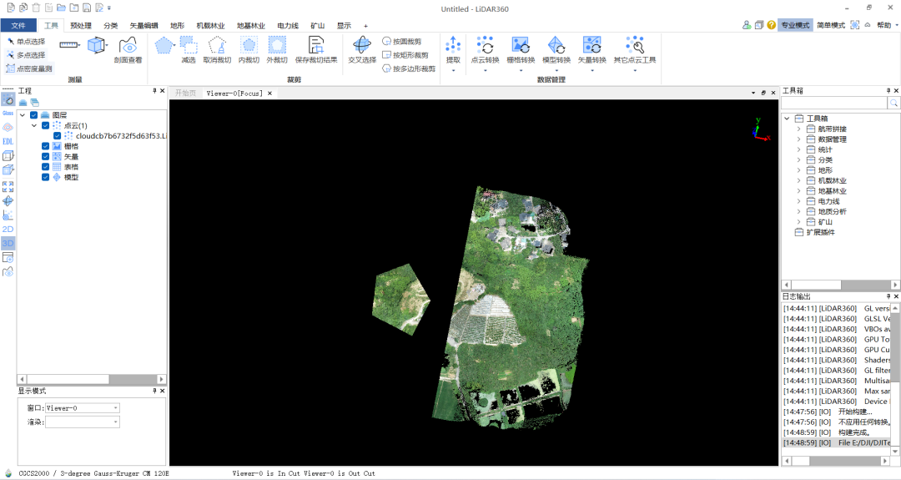Click the polygon selection tool icon
Screen dimensions: 901x480
[x=164, y=45]
